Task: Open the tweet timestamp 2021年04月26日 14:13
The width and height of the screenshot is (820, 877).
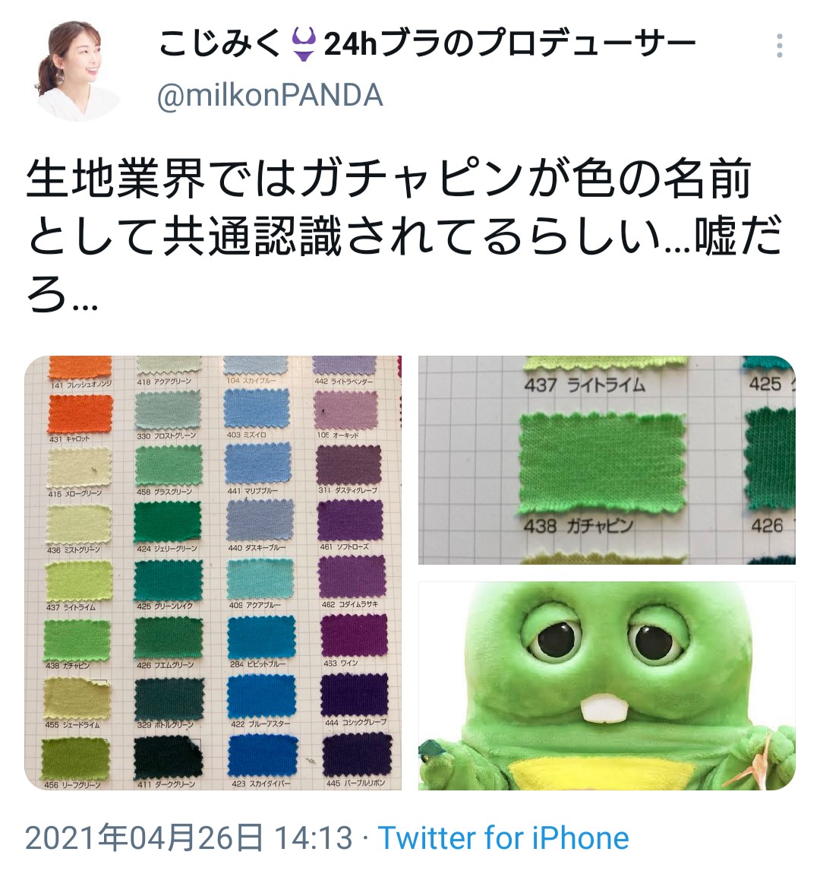Action: point(189,838)
